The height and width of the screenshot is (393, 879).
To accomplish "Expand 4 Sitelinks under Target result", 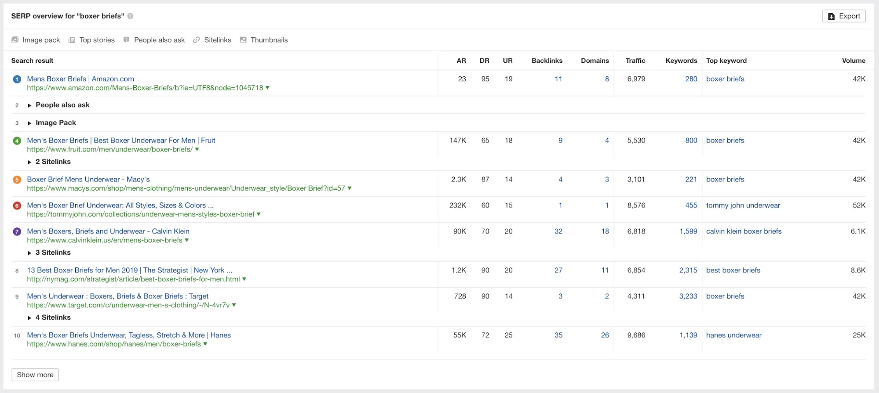I will point(29,318).
